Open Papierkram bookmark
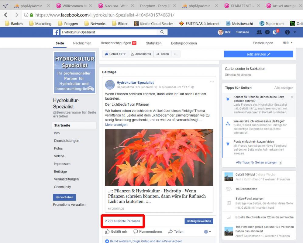The height and width of the screenshot is (243, 303). (271, 24)
